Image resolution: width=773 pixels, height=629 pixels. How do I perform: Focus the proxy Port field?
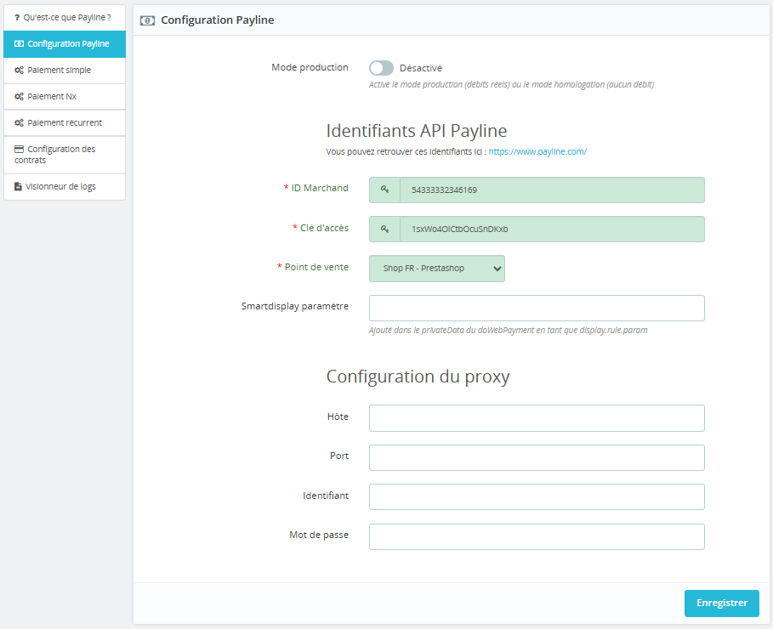click(537, 457)
